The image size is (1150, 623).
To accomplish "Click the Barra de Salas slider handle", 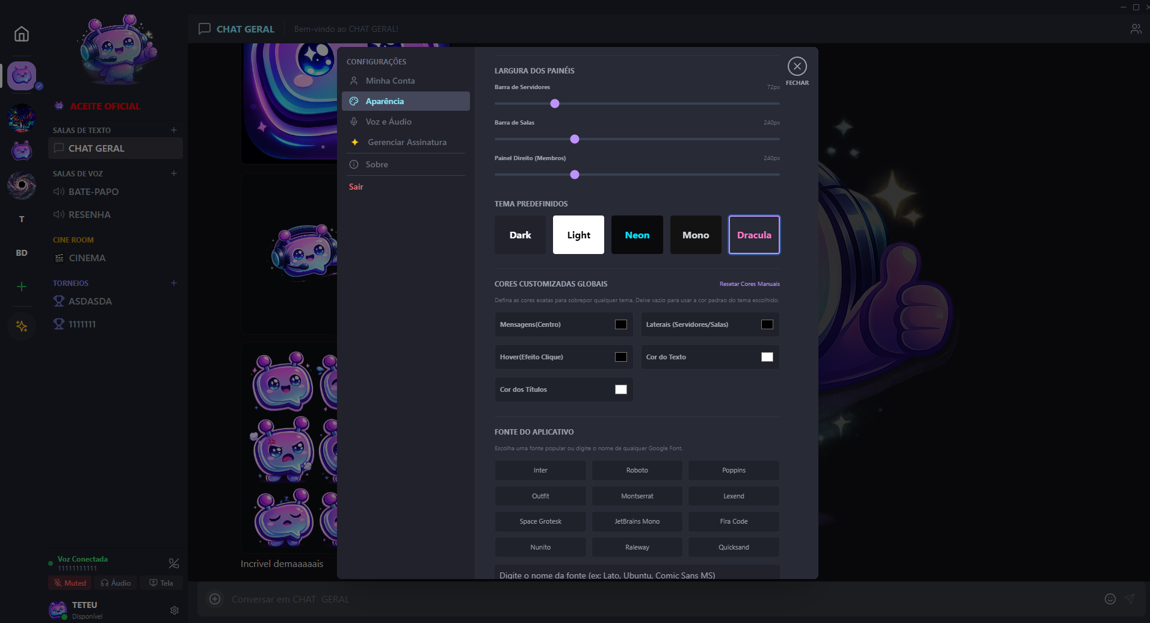I will click(x=575, y=139).
